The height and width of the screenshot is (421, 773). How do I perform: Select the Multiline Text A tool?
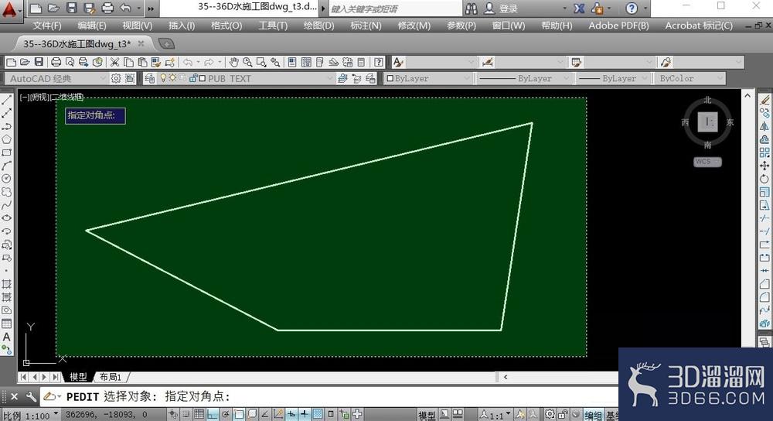(x=6, y=337)
